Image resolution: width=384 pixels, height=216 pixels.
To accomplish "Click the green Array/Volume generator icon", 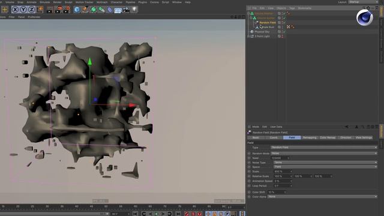I will (x=101, y=10).
